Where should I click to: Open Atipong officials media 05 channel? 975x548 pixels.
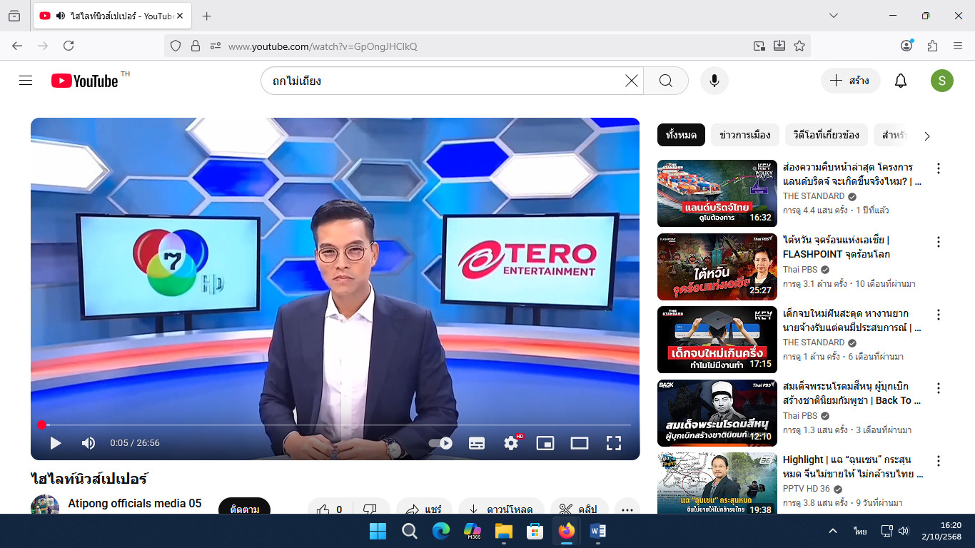coord(135,503)
